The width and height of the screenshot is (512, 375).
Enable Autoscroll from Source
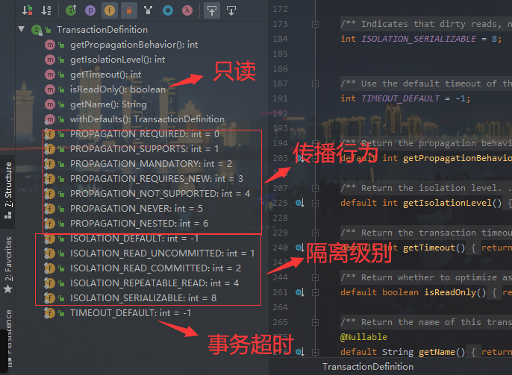point(231,10)
